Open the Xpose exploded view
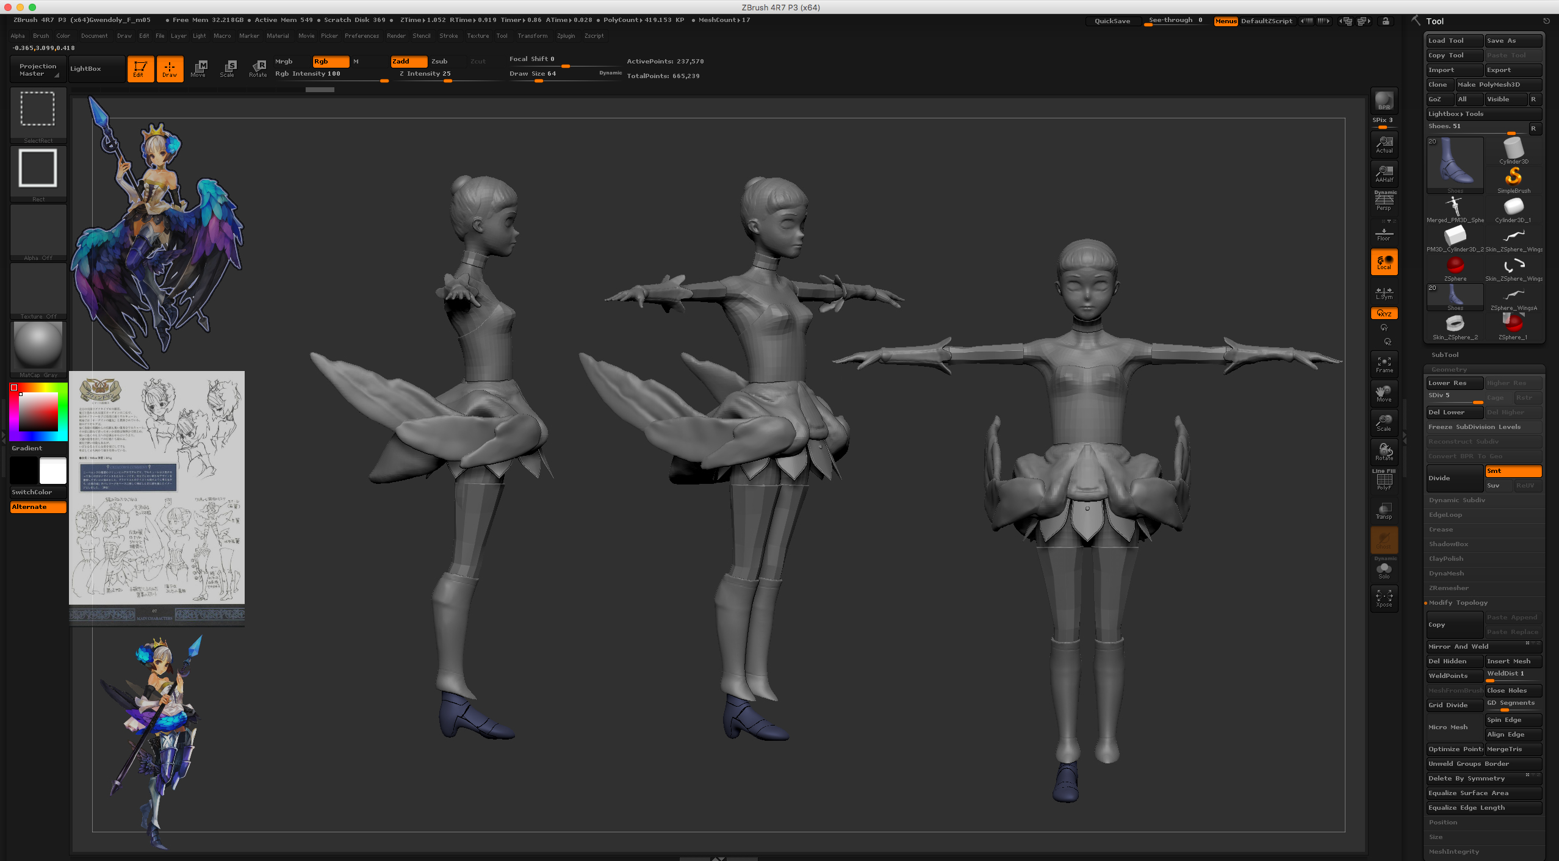Image resolution: width=1559 pixels, height=861 pixels. (x=1384, y=599)
